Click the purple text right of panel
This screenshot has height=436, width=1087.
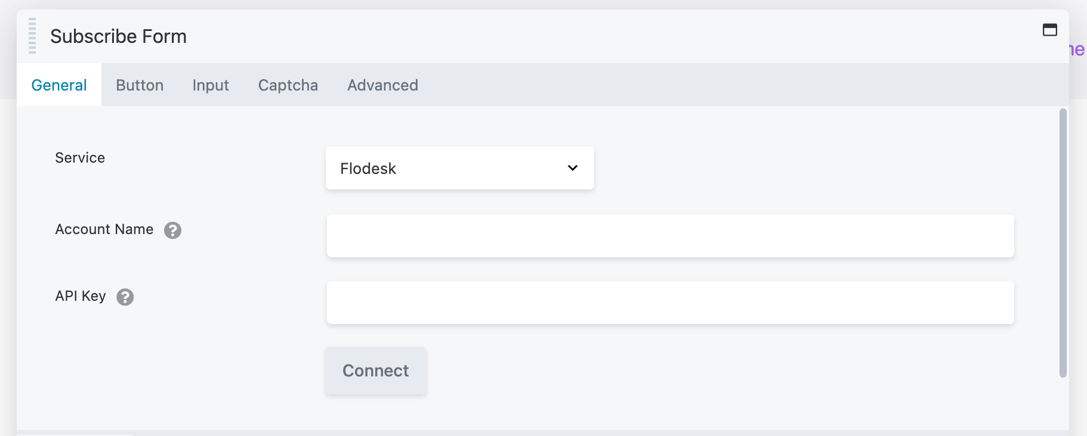click(x=1077, y=49)
